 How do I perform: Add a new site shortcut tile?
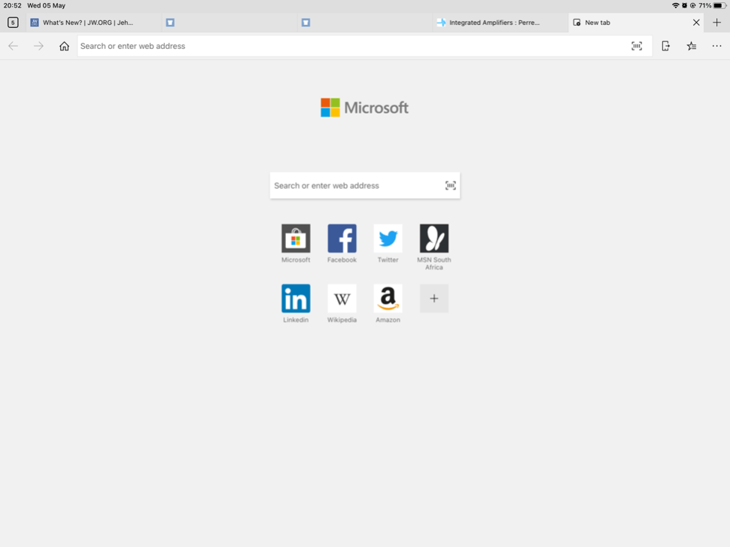click(434, 299)
